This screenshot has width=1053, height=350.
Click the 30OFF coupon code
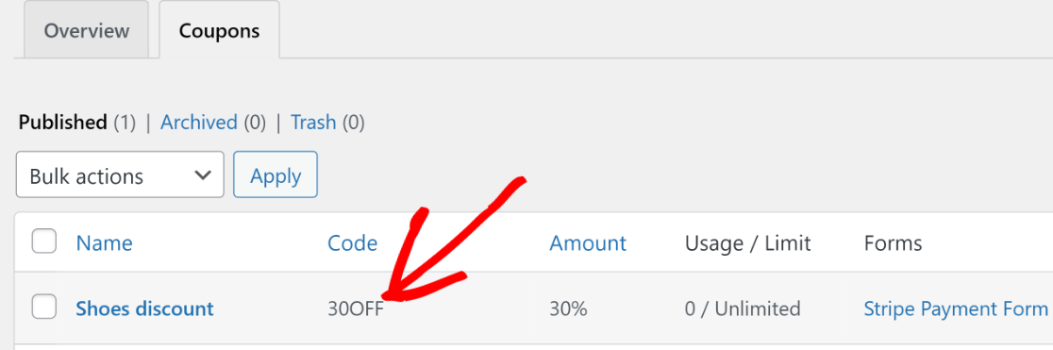coord(356,308)
